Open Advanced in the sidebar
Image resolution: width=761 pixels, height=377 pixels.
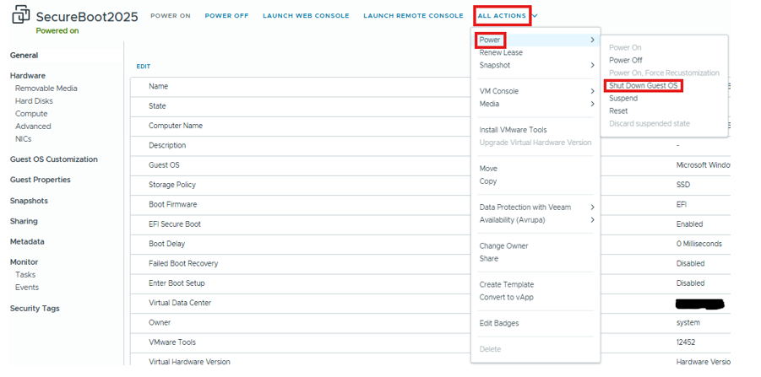pyautogui.click(x=33, y=126)
